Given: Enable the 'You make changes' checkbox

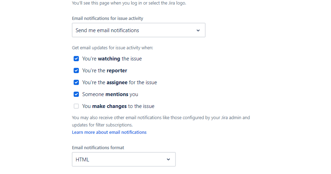Looking at the screenshot, I should [76, 106].
